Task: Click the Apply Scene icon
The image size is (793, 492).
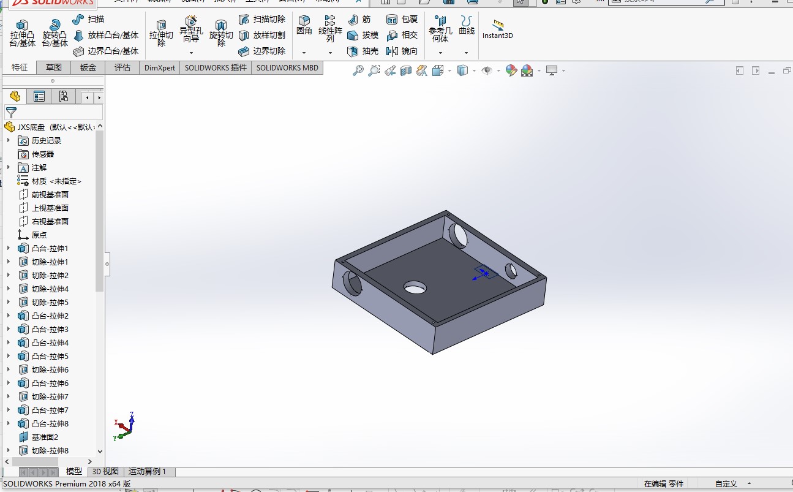Action: tap(527, 71)
